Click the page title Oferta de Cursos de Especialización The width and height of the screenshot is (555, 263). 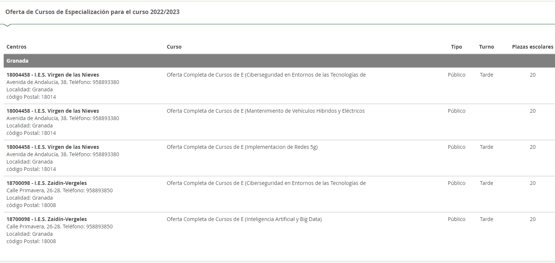click(92, 12)
